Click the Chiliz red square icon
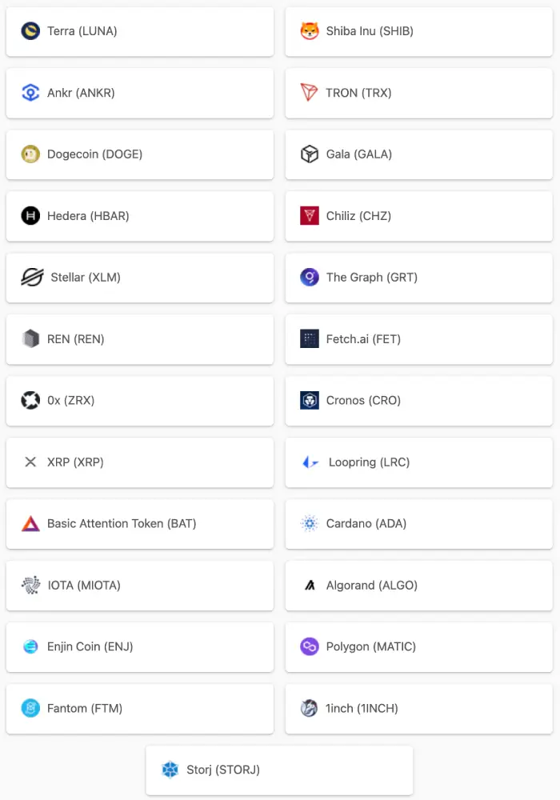Image resolution: width=560 pixels, height=800 pixels. pos(310,216)
